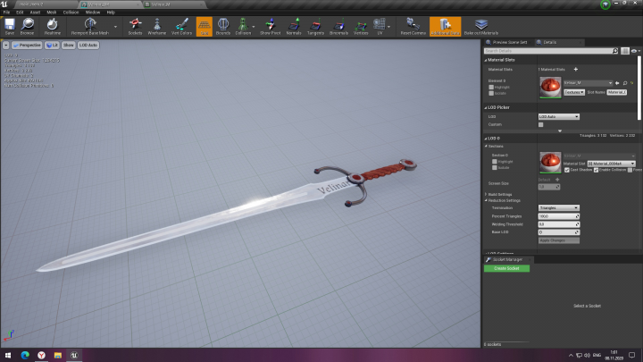643x362 pixels.
Task: Enable Highlight for Element 0
Action: [x=491, y=87]
